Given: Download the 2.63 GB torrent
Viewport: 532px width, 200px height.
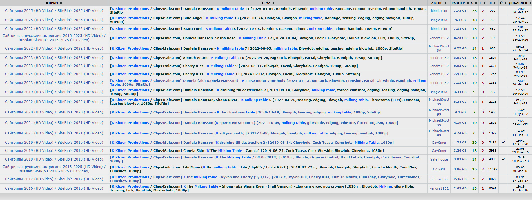Looking at the screenshot, I should (x=460, y=188).
